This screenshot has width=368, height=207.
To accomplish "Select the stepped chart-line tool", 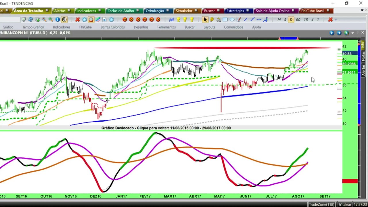I will 265,20.
